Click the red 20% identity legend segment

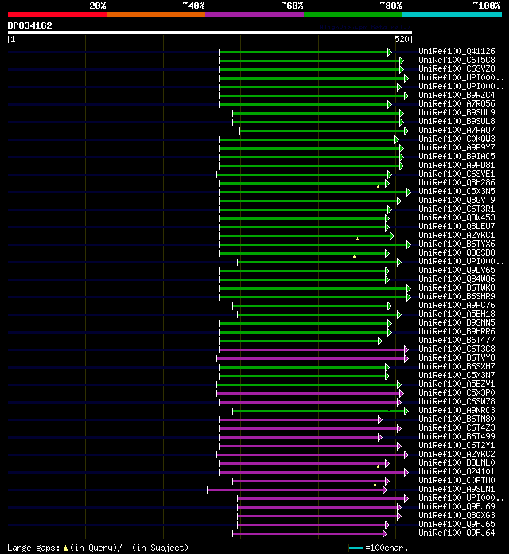point(57,14)
